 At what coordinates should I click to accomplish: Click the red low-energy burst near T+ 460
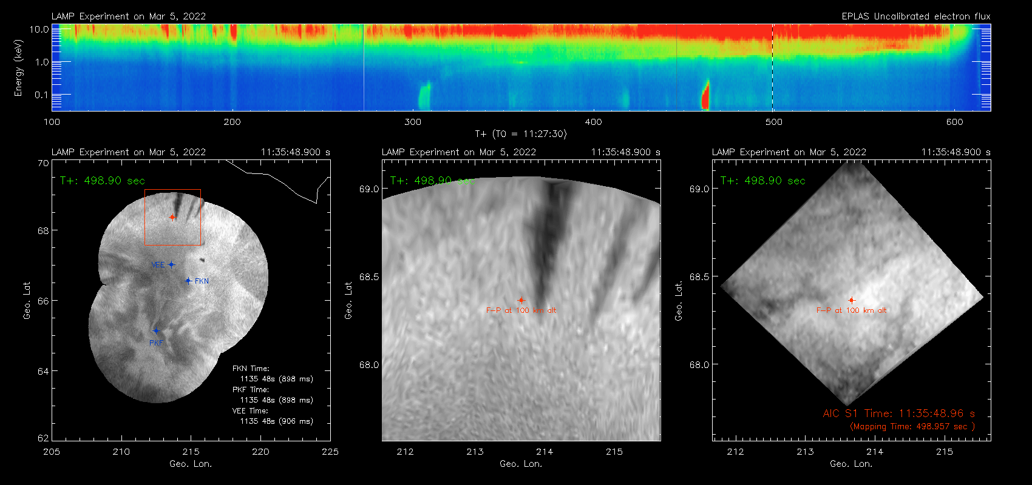pos(705,96)
